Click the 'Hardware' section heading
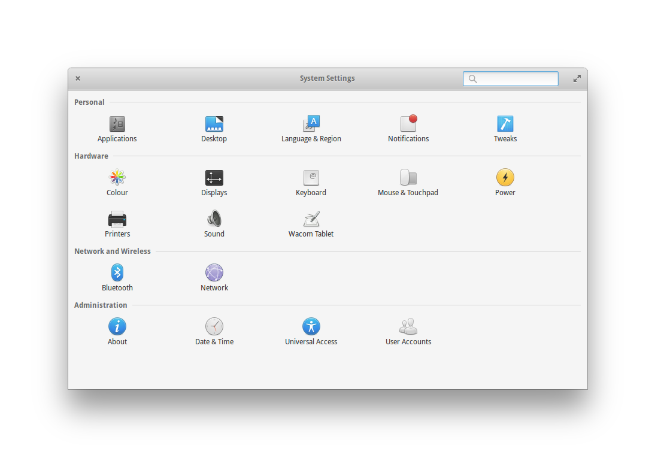This screenshot has width=655, height=476. (91, 156)
